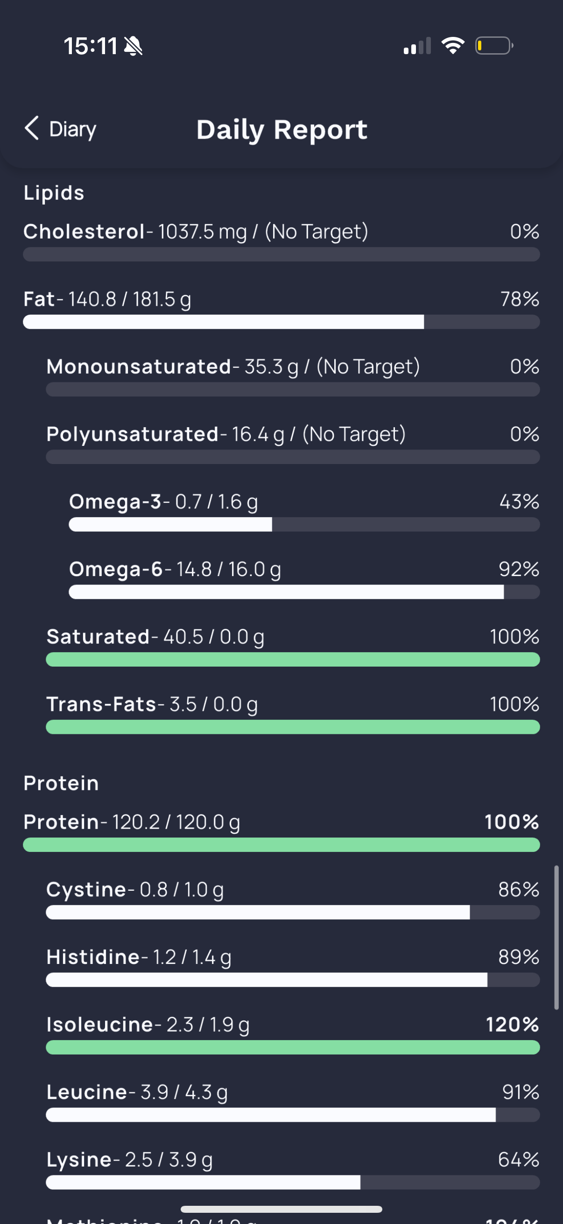Viewport: 563px width, 1224px height.
Task: Open the Protein 120.2 / 120.0 g row
Action: click(x=281, y=831)
